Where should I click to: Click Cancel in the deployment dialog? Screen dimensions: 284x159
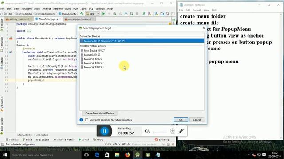(197, 120)
